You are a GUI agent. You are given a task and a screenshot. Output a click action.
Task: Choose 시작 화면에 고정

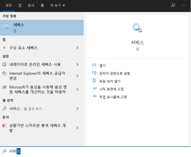pyautogui.click(x=111, y=89)
